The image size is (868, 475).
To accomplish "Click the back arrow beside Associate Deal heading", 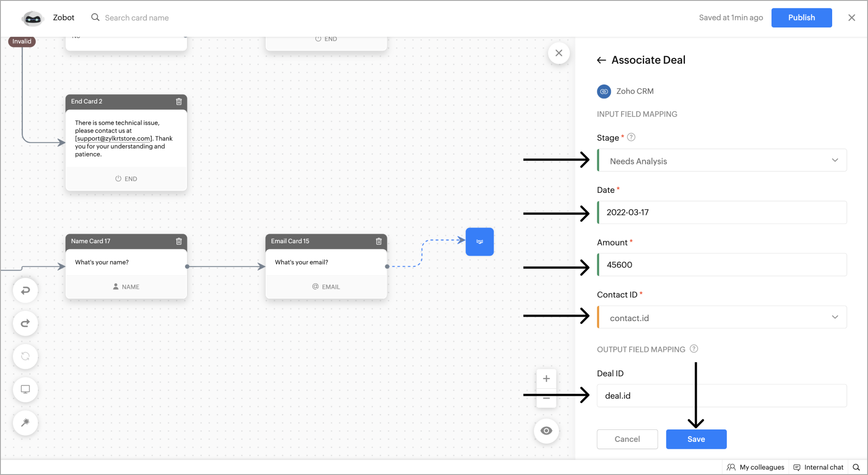I will pos(601,60).
